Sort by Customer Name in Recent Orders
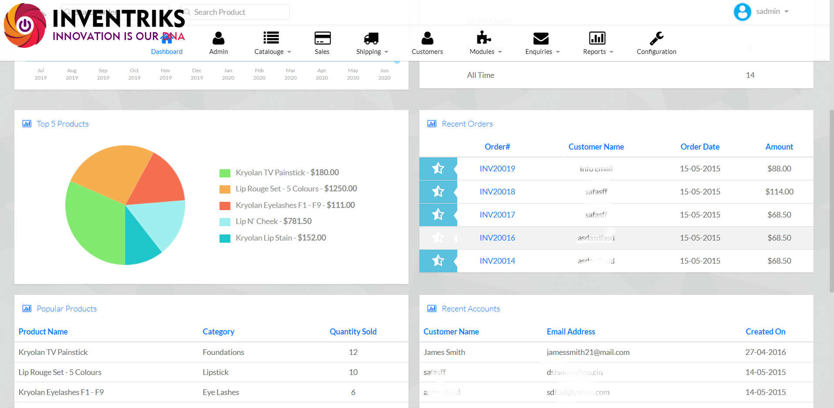This screenshot has width=834, height=408. (596, 147)
